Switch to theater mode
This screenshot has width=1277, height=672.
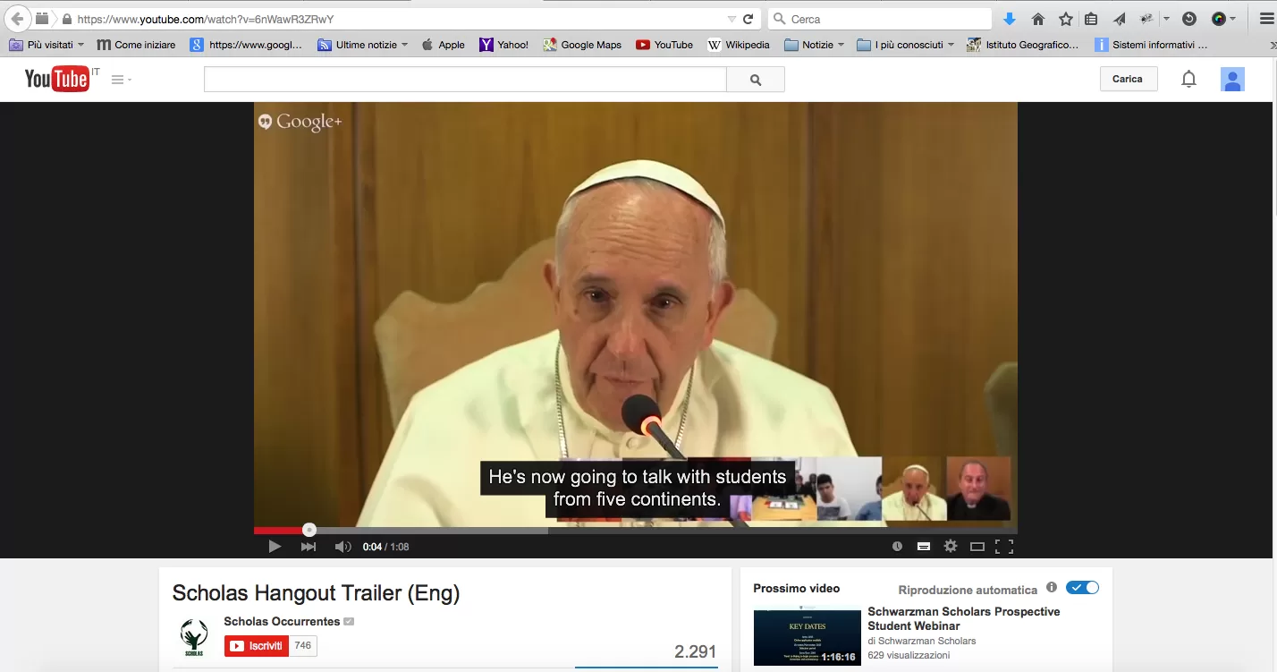click(977, 547)
